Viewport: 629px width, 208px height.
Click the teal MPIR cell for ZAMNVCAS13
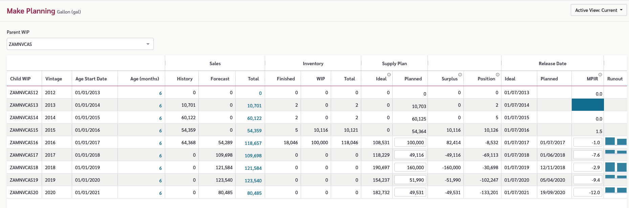point(588,105)
